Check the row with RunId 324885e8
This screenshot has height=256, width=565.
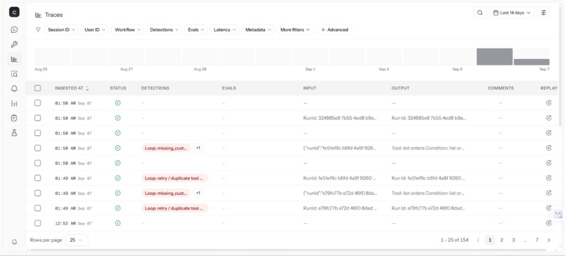pos(37,118)
